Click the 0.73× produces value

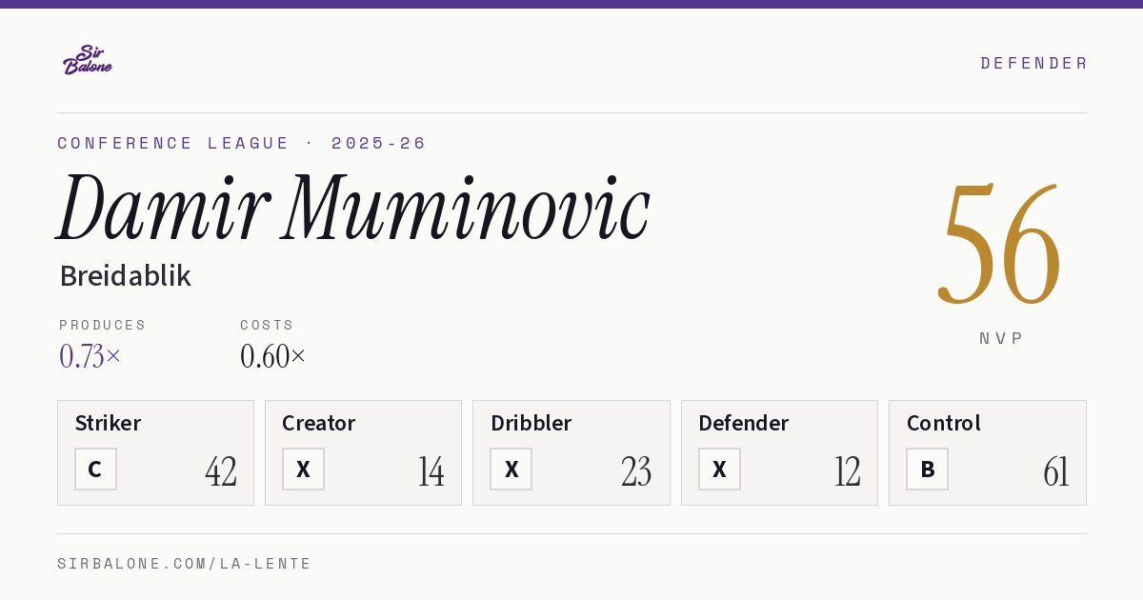[90, 356]
